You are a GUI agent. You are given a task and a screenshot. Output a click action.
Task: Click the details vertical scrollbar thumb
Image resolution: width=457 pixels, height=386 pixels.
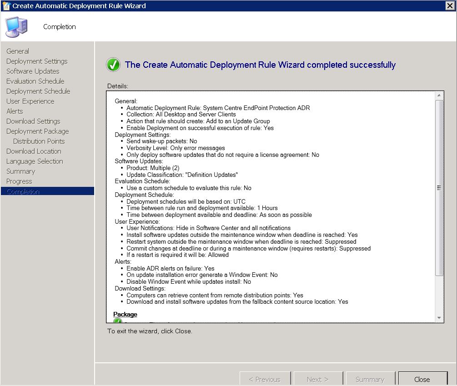pyautogui.click(x=439, y=188)
